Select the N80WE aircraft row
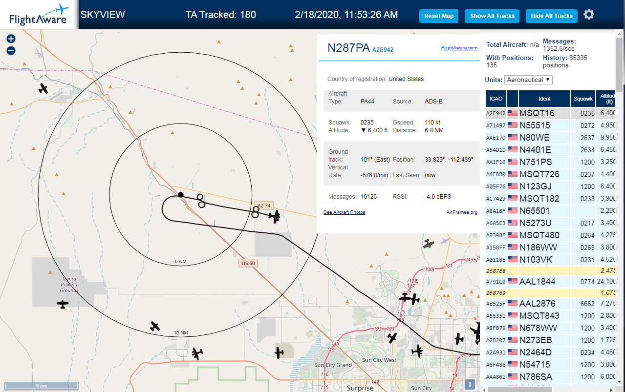Image resolution: width=625 pixels, height=392 pixels. pos(551,138)
